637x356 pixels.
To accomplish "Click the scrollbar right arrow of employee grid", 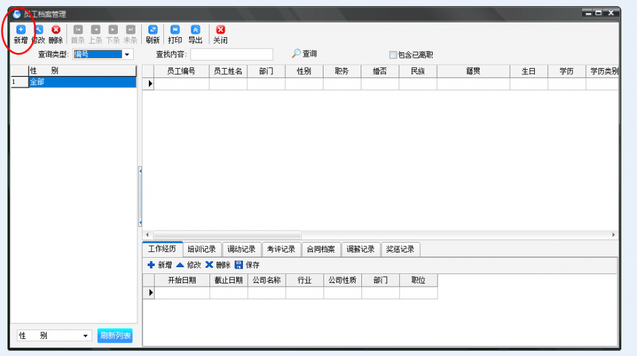I will click(x=614, y=235).
